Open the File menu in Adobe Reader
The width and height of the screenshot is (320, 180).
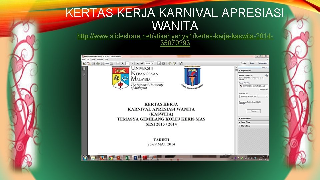point(83,59)
